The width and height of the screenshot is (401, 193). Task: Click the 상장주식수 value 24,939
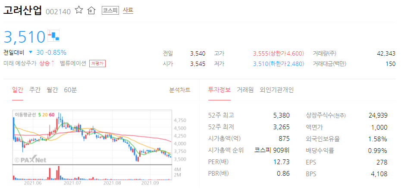tap(378, 115)
